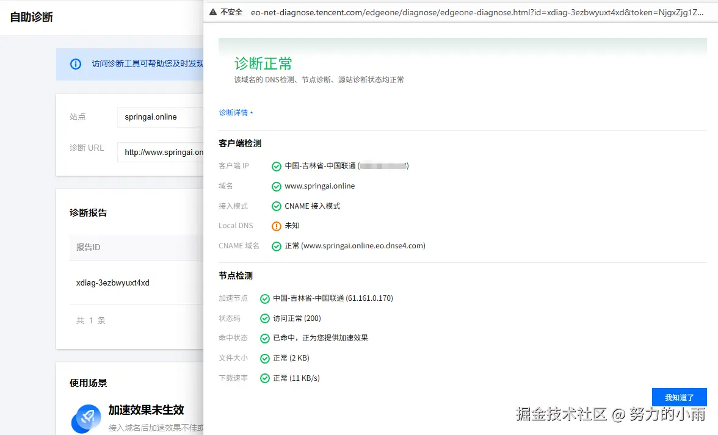Click the 不安全 security label
The width and height of the screenshot is (718, 435).
231,12
